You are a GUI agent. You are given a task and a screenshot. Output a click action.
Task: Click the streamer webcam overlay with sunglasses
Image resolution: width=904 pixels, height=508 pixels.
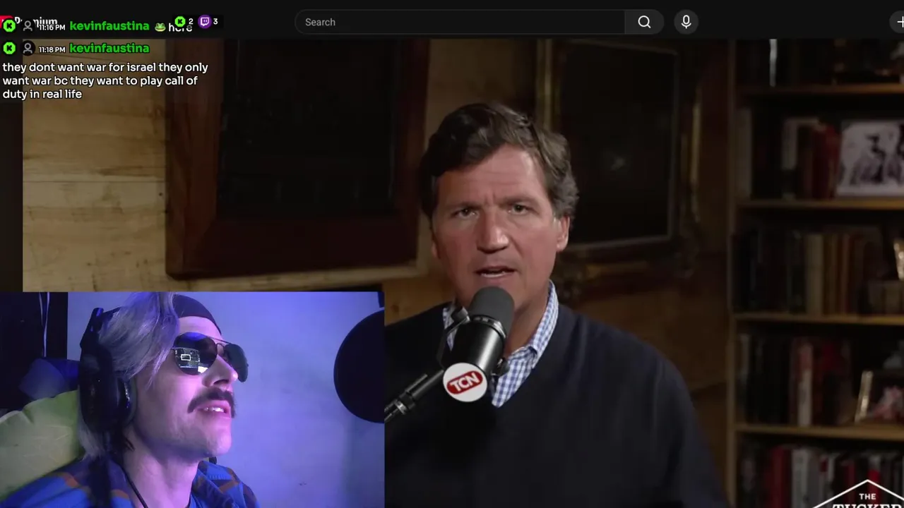point(192,399)
